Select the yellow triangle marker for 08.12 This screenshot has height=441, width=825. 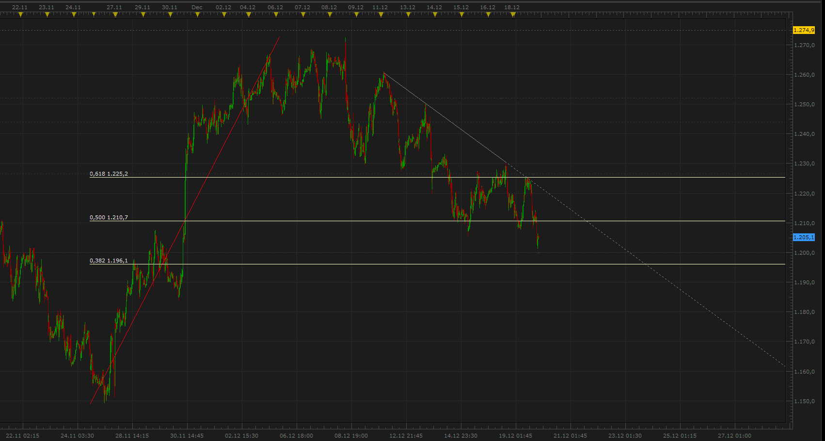coord(330,15)
